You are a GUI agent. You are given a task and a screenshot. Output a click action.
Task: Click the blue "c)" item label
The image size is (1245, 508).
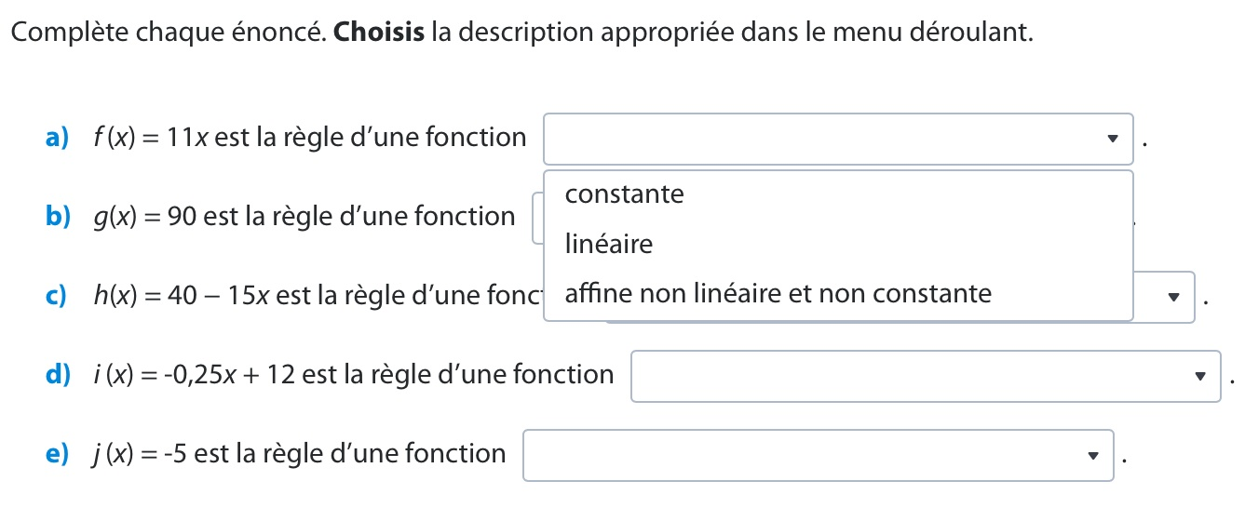click(56, 297)
